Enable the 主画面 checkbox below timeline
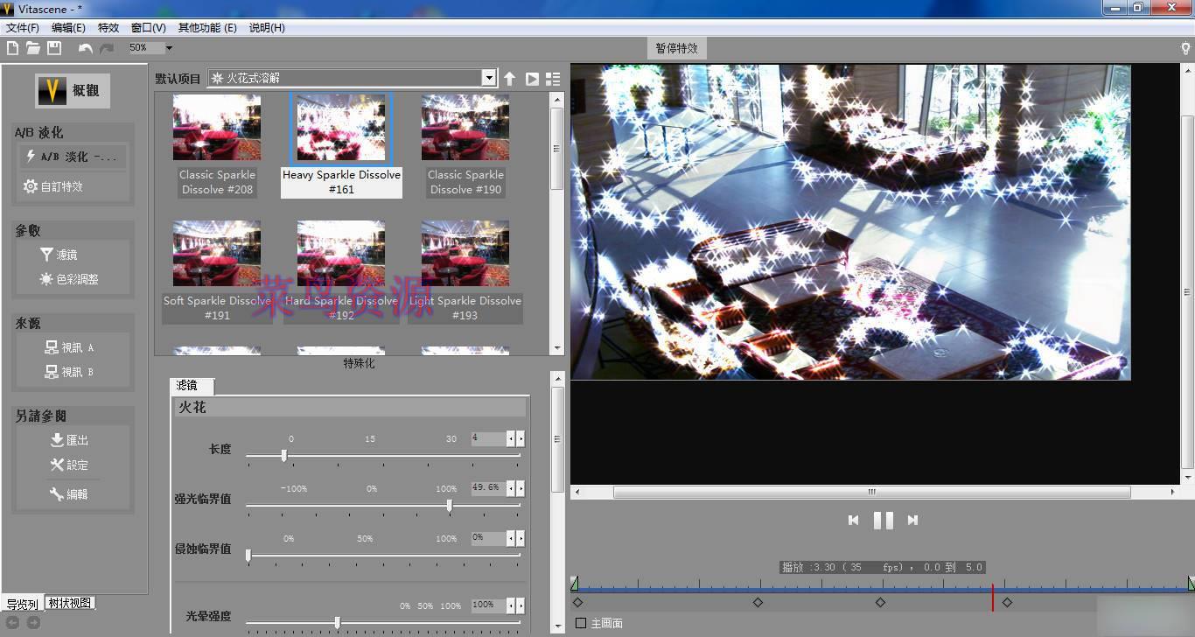Image resolution: width=1195 pixels, height=637 pixels. [581, 623]
